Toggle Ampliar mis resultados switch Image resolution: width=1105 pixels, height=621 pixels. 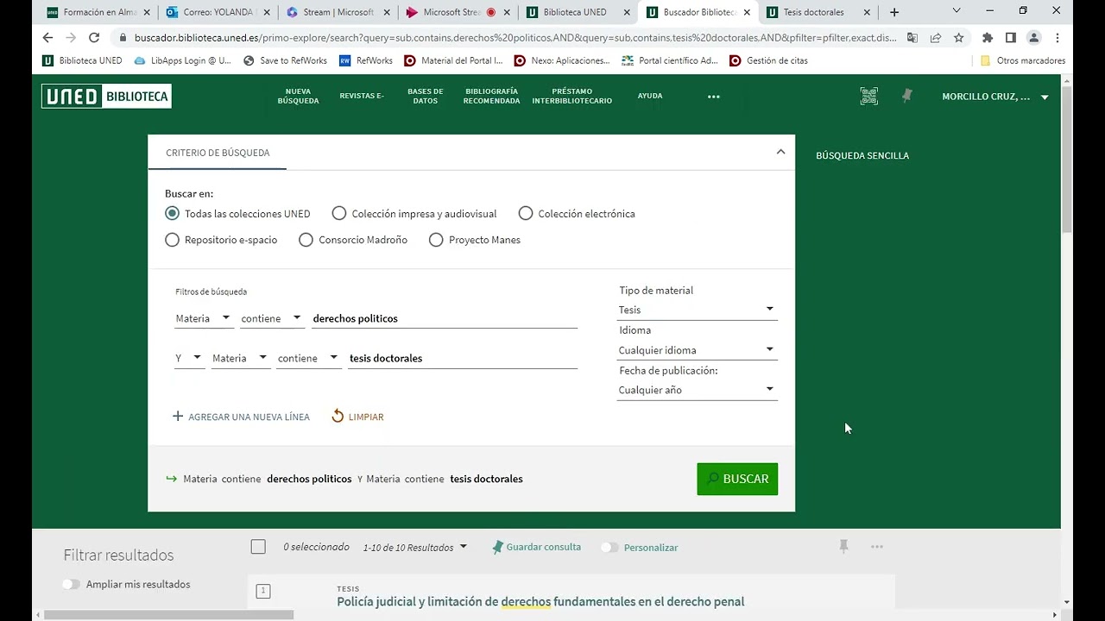71,584
